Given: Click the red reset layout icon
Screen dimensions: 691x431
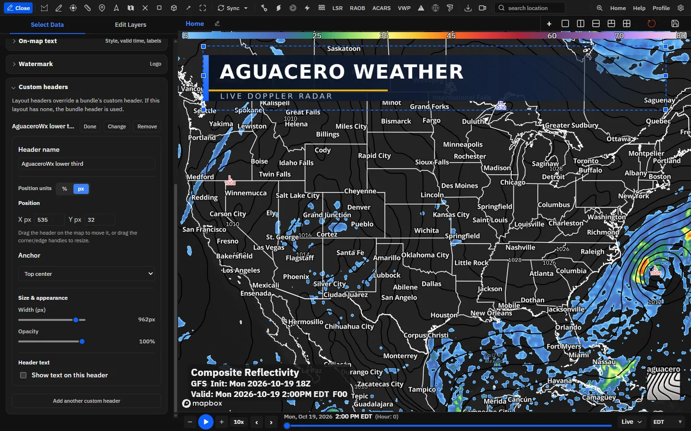Looking at the screenshot, I should pos(651,23).
